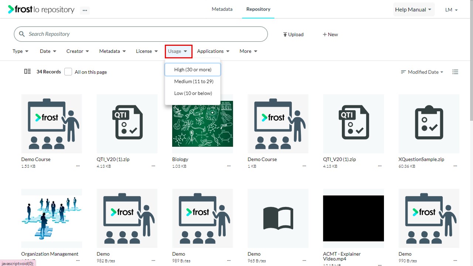473x266 pixels.
Task: Click the Biology file name
Action: coord(180,159)
